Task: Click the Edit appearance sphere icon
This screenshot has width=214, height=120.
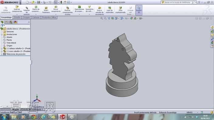Action: (x=131, y=18)
